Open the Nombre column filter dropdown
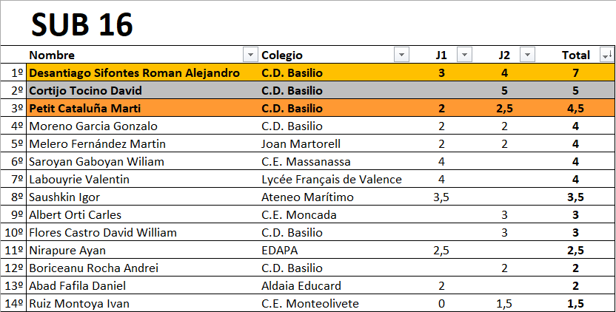 (x=248, y=55)
